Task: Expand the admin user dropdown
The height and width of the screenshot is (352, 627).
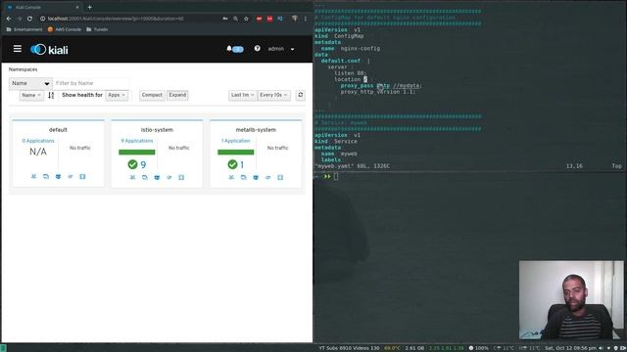Action: [281, 49]
